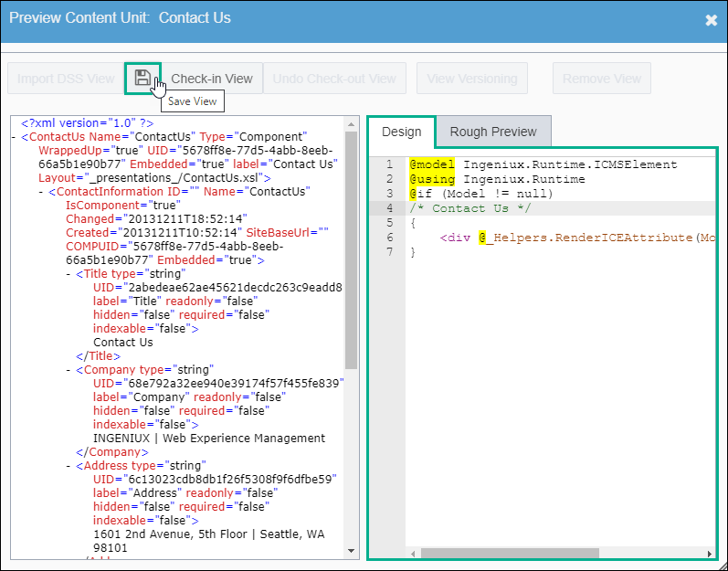Click the 'IsComponent="true"' attribute
Viewport: 728px width, 571px height.
pyautogui.click(x=123, y=206)
